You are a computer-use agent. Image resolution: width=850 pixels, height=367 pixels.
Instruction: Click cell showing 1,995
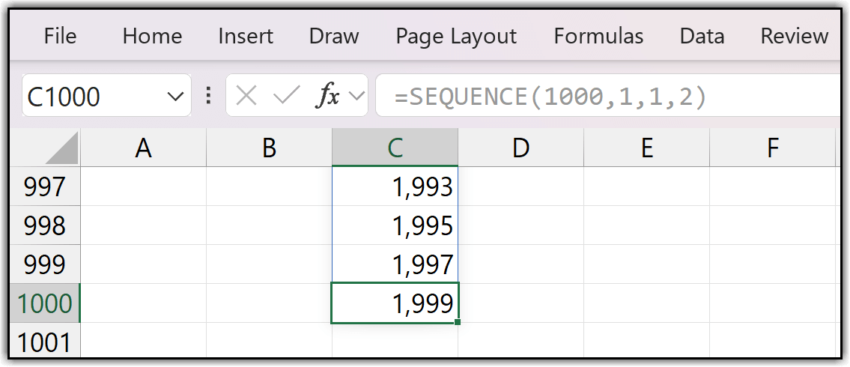(395, 225)
